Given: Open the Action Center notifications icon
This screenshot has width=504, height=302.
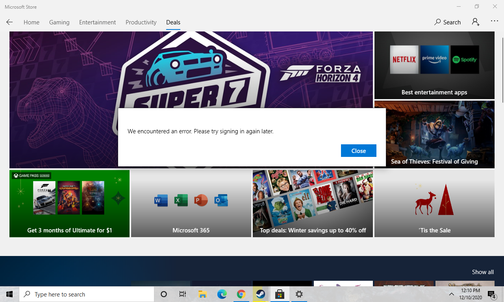Looking at the screenshot, I should [x=491, y=294].
